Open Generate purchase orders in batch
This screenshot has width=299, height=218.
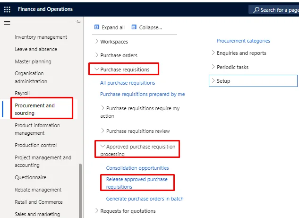[x=145, y=199]
